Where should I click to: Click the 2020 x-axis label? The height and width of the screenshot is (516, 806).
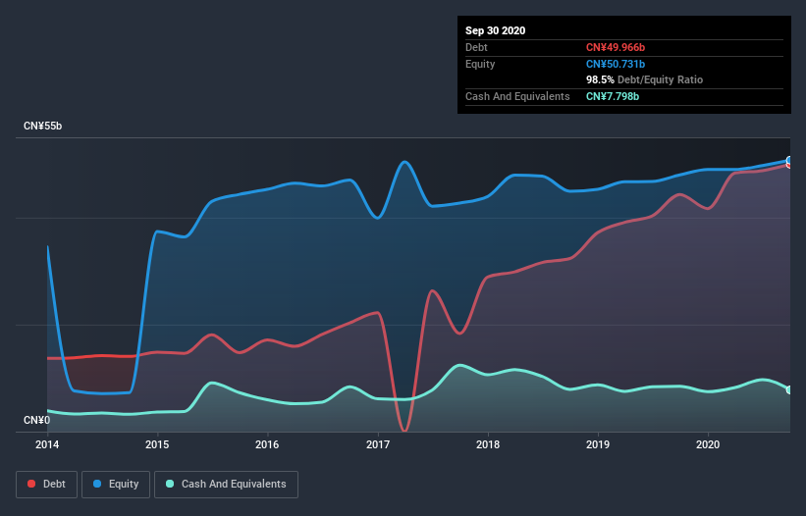708,444
